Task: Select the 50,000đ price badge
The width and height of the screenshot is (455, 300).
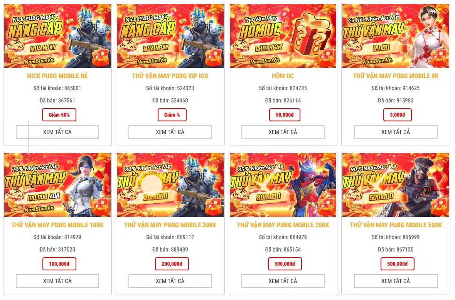Action: 285,115
